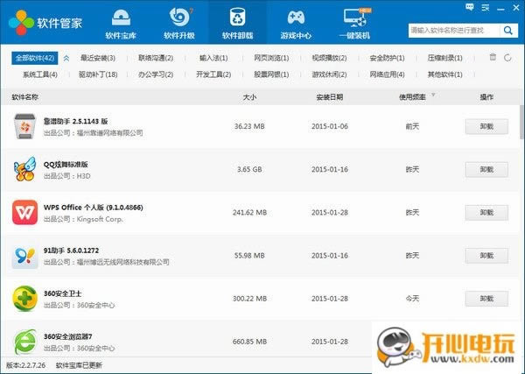Filter by 股票网银(1) category
Screen dimensions: 525x374
point(271,74)
